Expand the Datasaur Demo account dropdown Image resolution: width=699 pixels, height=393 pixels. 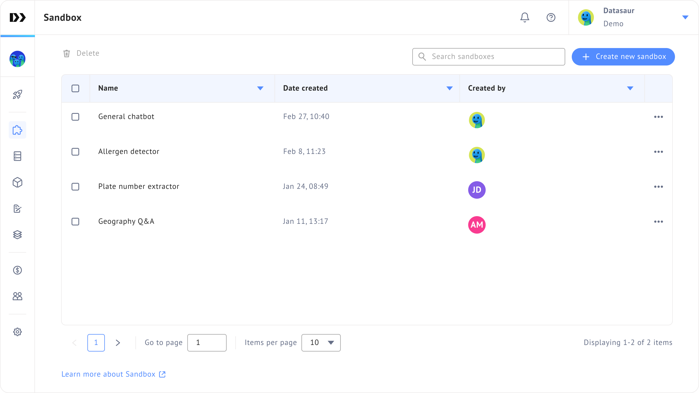pyautogui.click(x=685, y=17)
